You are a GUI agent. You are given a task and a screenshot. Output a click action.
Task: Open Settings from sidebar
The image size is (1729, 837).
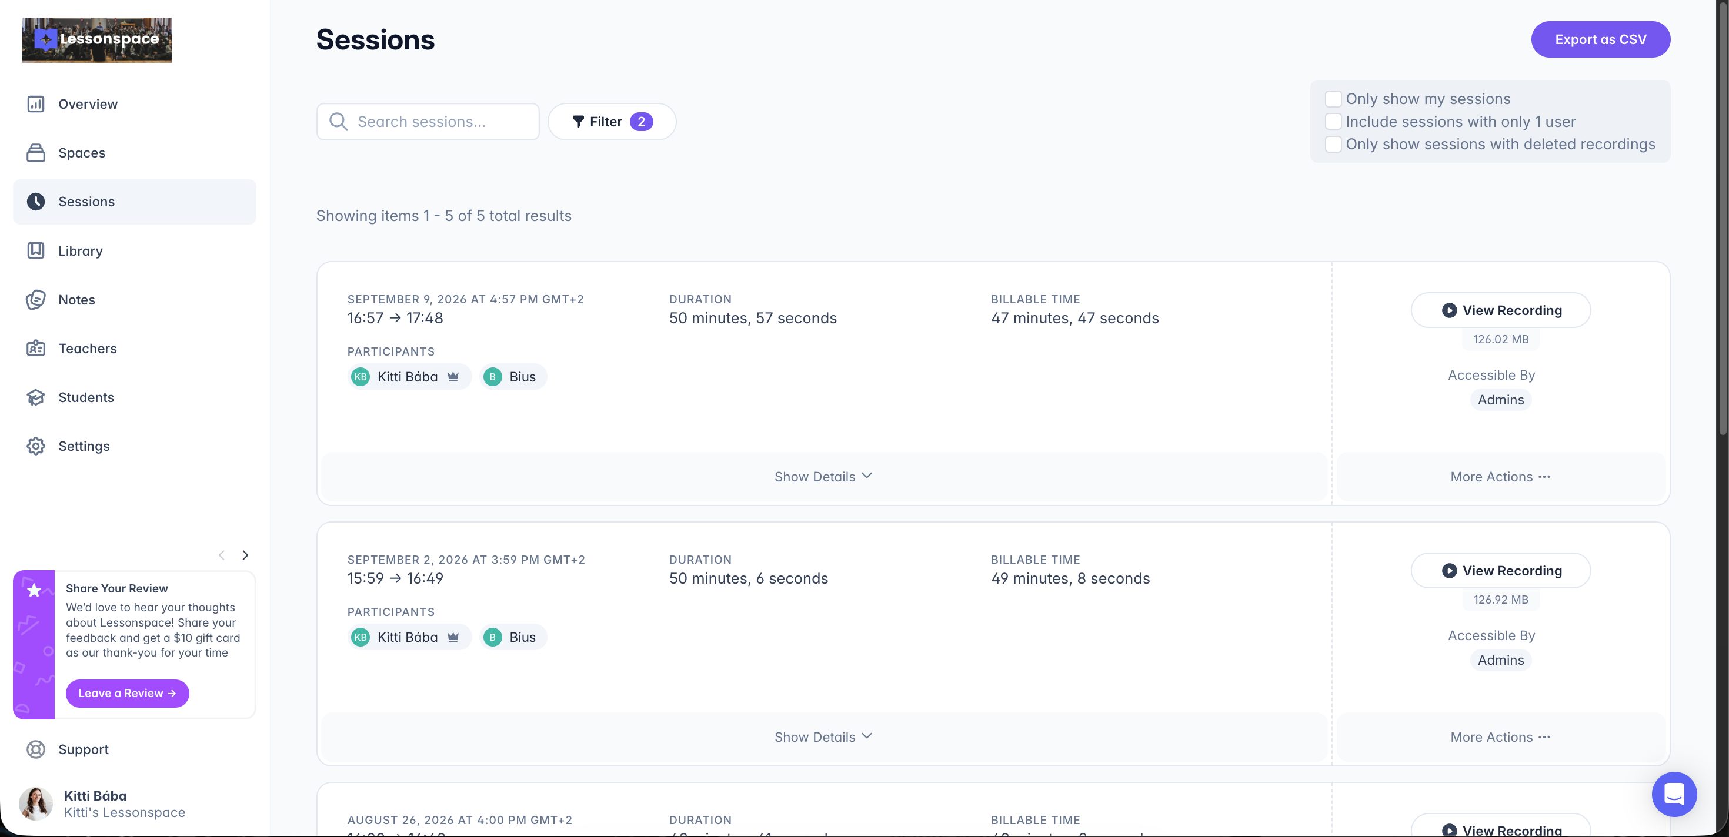[134, 446]
